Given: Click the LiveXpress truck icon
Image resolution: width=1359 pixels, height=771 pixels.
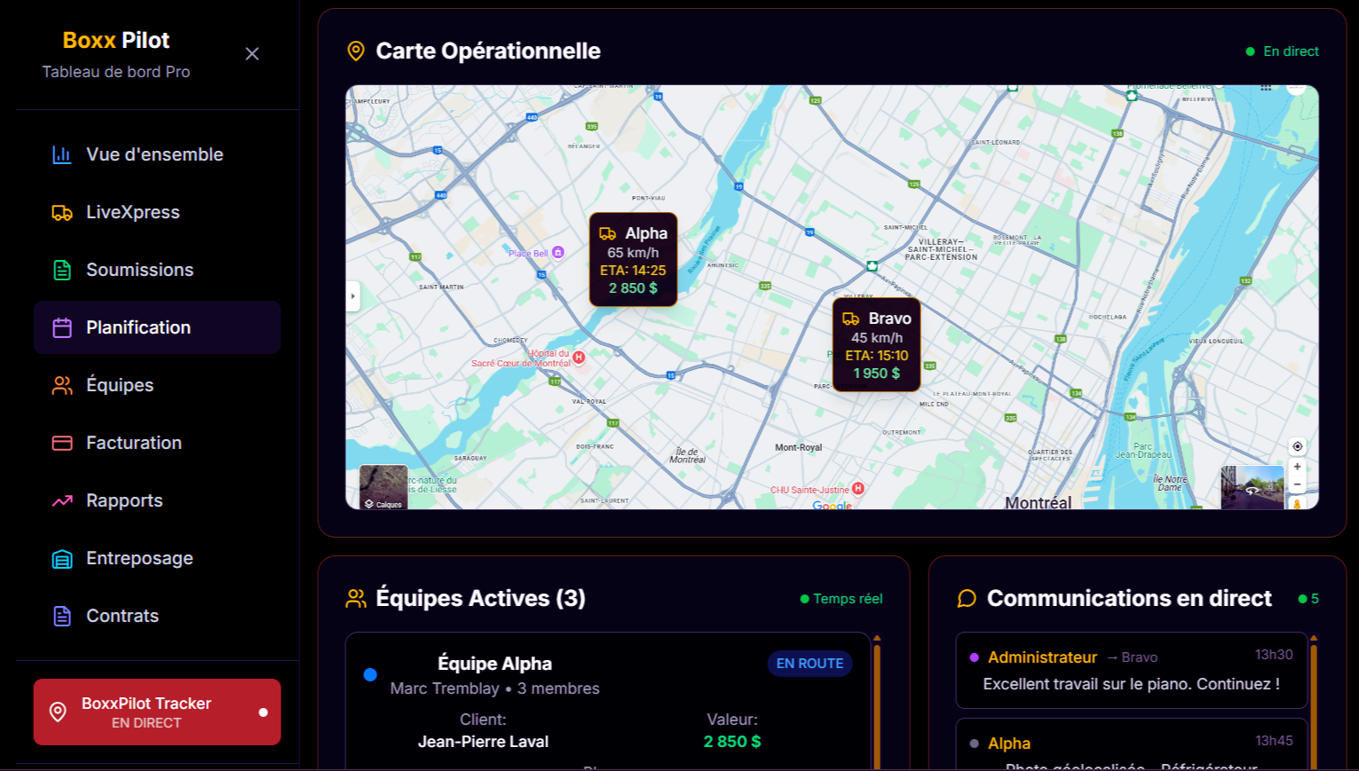Looking at the screenshot, I should pyautogui.click(x=62, y=212).
